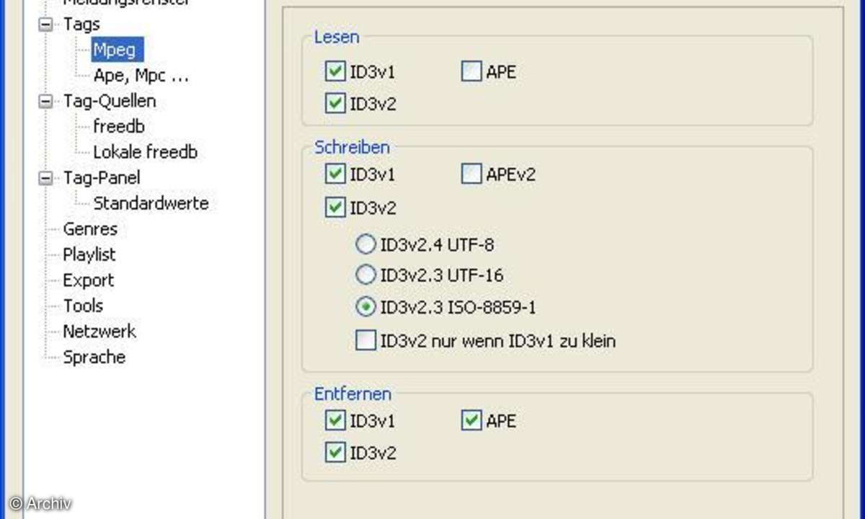Screen dimensions: 865x519
Task: Collapse the Tags tree node
Action: (x=47, y=25)
